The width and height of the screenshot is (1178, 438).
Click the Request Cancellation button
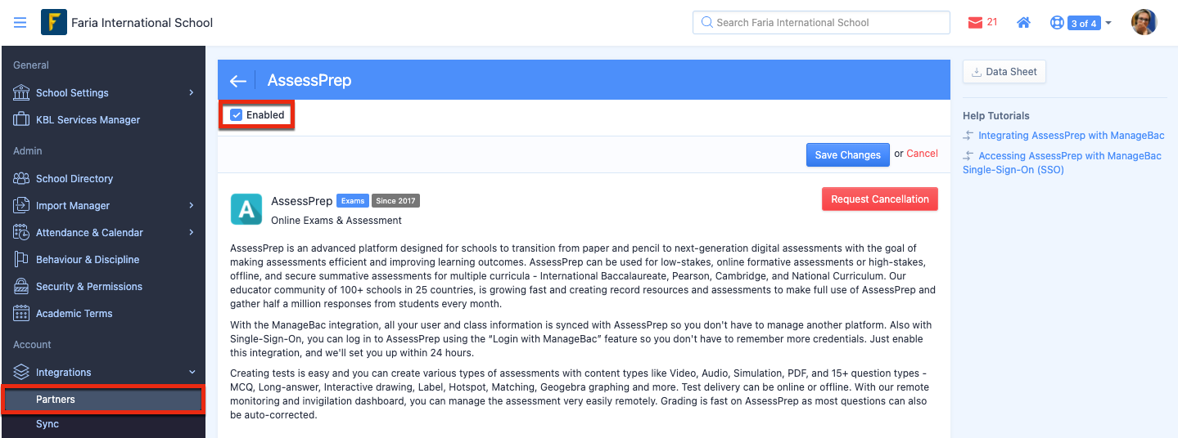tap(880, 199)
